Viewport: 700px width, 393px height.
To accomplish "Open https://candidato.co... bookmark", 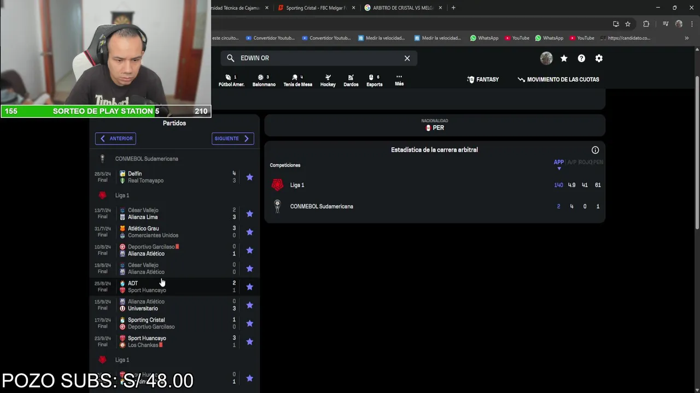I will click(625, 38).
